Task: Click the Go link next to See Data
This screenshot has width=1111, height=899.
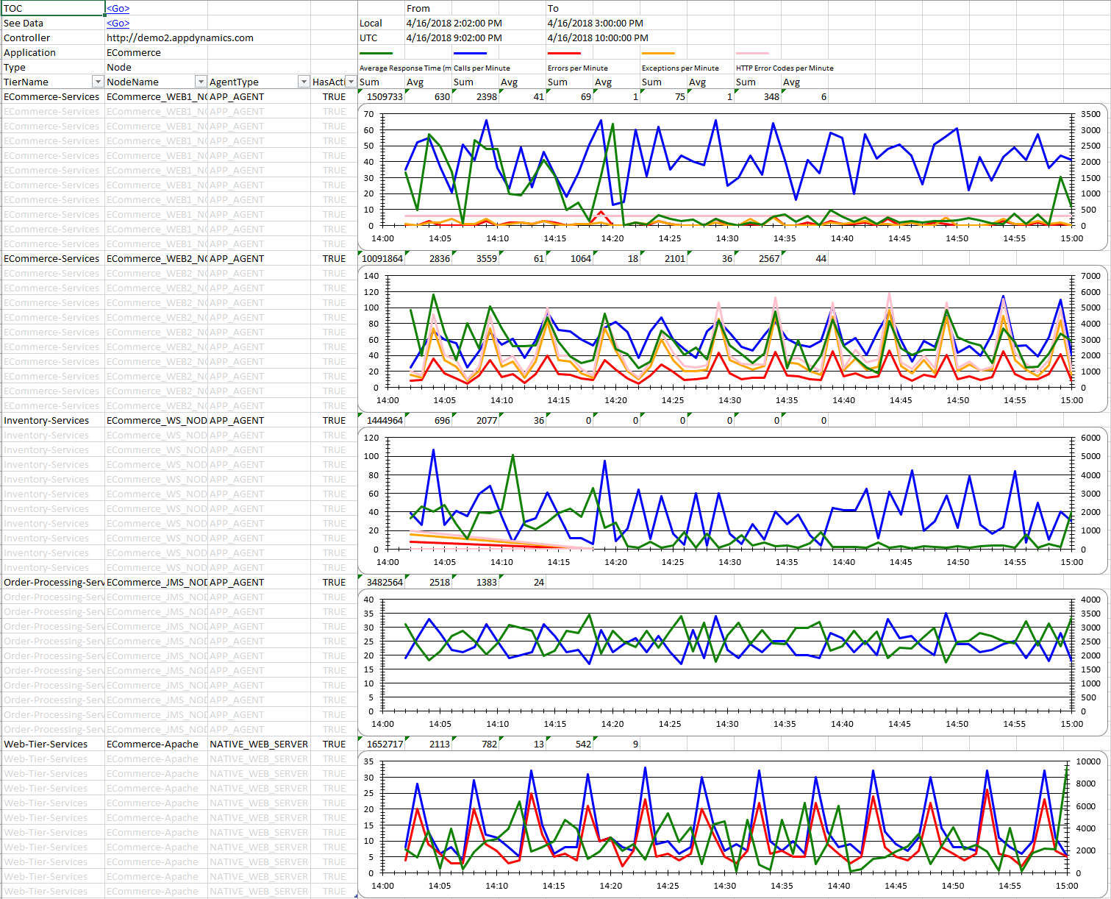Action: 118,24
